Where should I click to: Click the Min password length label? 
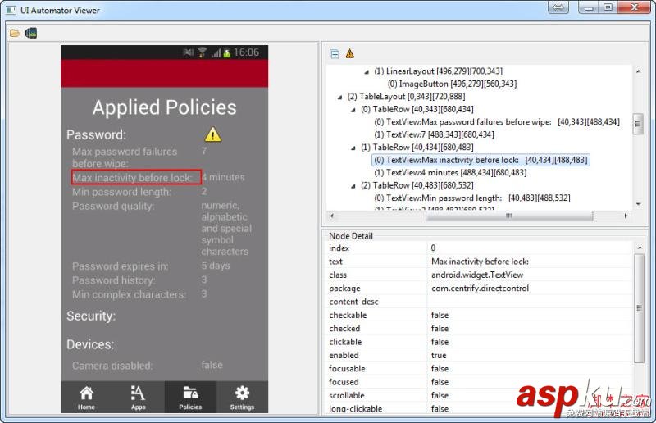[x=121, y=192]
